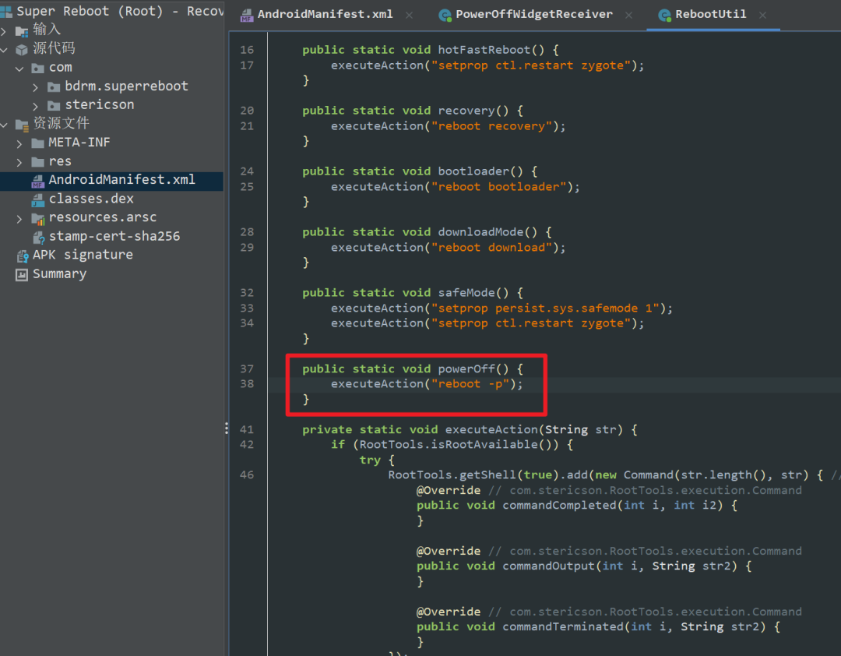Close the AndroidManifest.xml tab
This screenshot has height=656, width=841.
410,16
